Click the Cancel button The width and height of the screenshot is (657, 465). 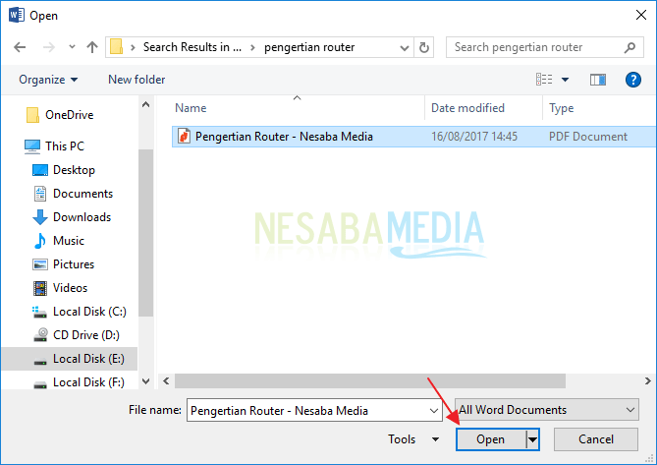(x=596, y=439)
